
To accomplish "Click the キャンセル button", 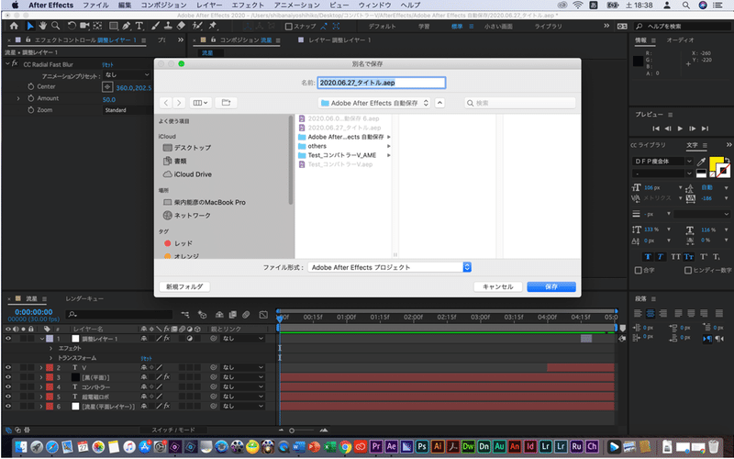I will [x=498, y=287].
